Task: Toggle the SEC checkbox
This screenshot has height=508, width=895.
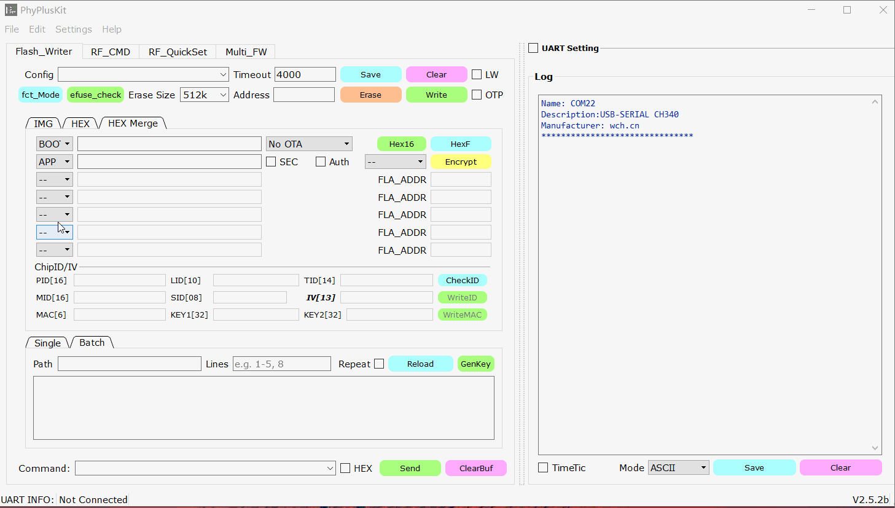Action: [271, 162]
